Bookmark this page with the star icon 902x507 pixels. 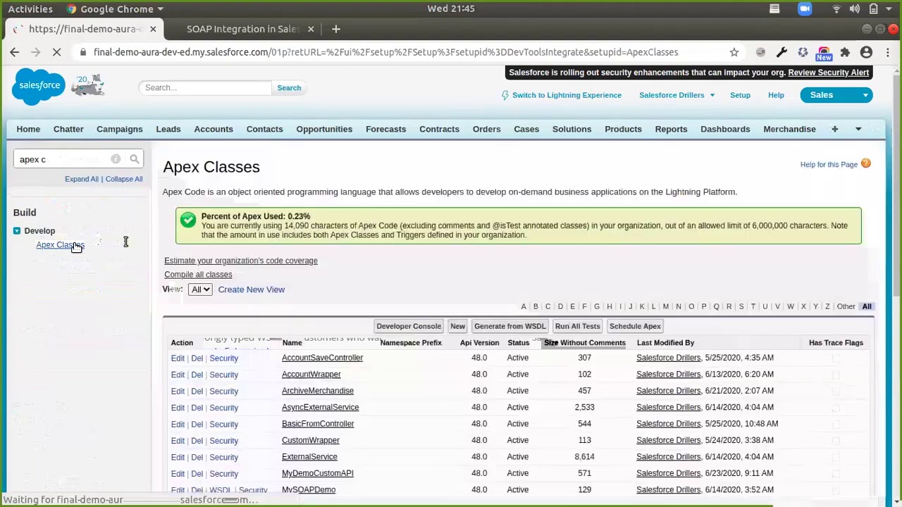(x=734, y=52)
